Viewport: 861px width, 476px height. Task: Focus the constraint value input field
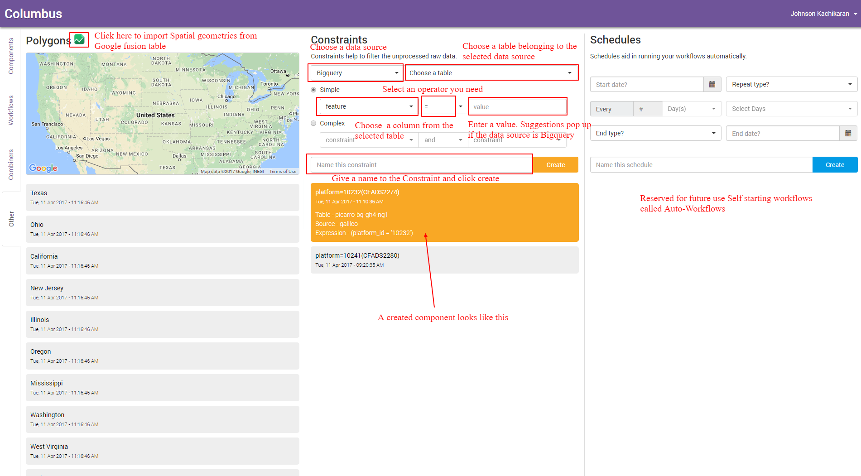tap(517, 107)
